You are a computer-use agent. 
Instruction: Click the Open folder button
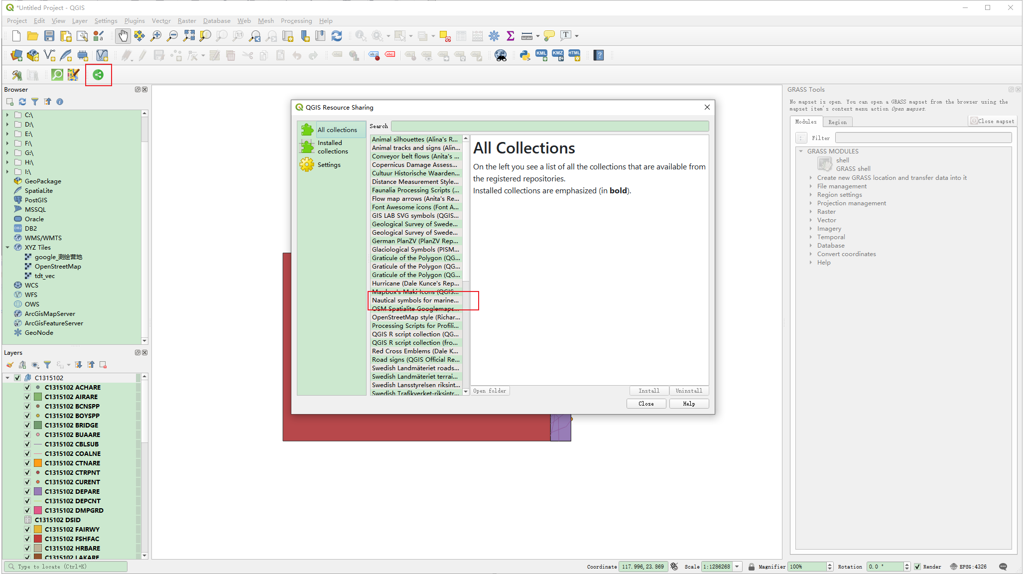click(490, 391)
